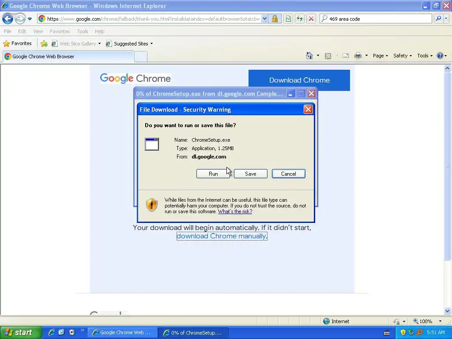Switch to 0% of ChromeSetup taskbar button
This screenshot has height=339, width=452.
pyautogui.click(x=193, y=333)
